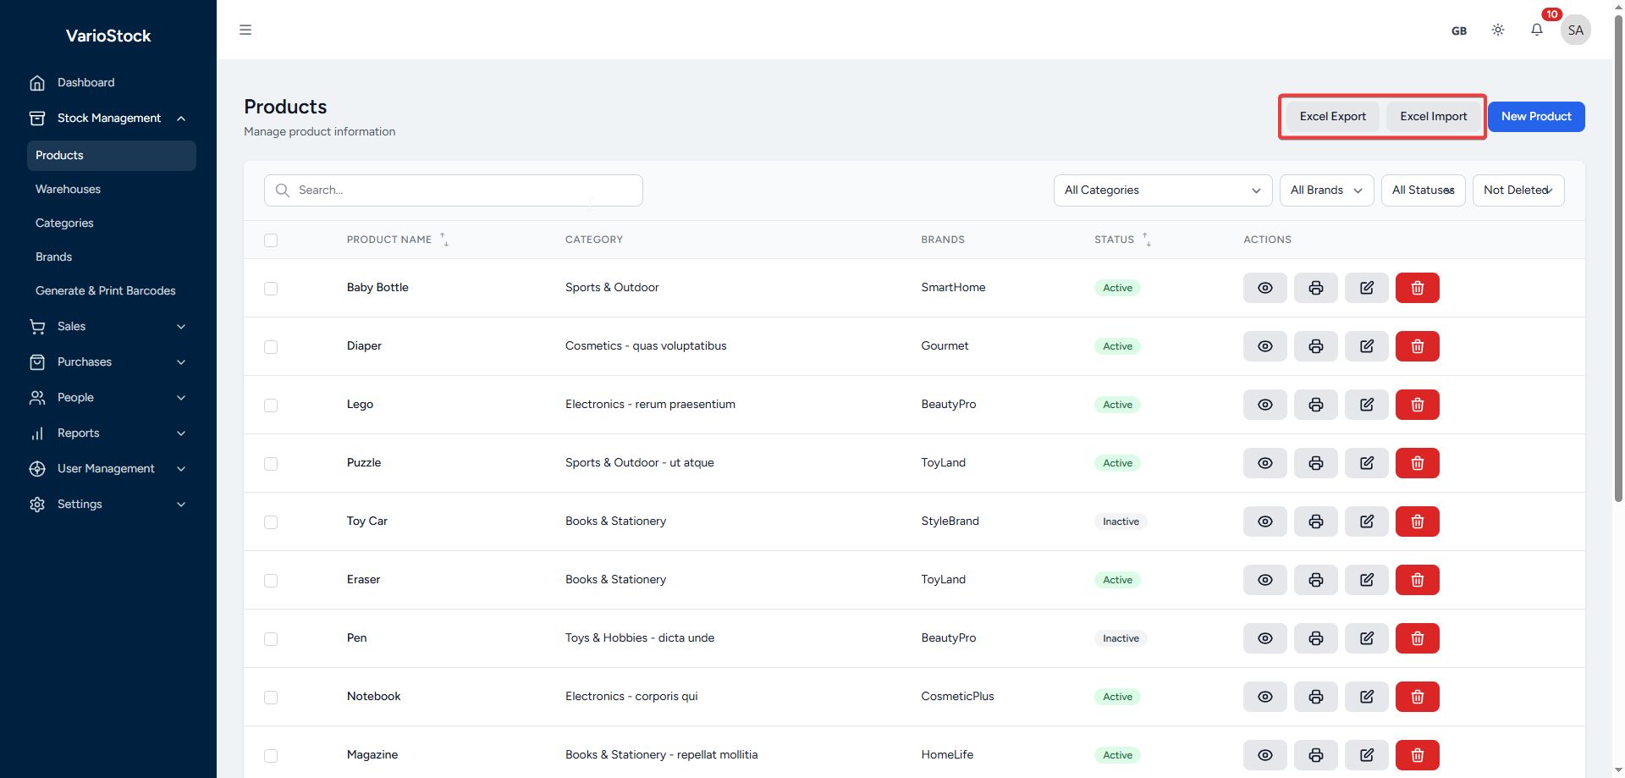View Baby Bottle details with eye icon
The width and height of the screenshot is (1625, 778).
[x=1264, y=288]
